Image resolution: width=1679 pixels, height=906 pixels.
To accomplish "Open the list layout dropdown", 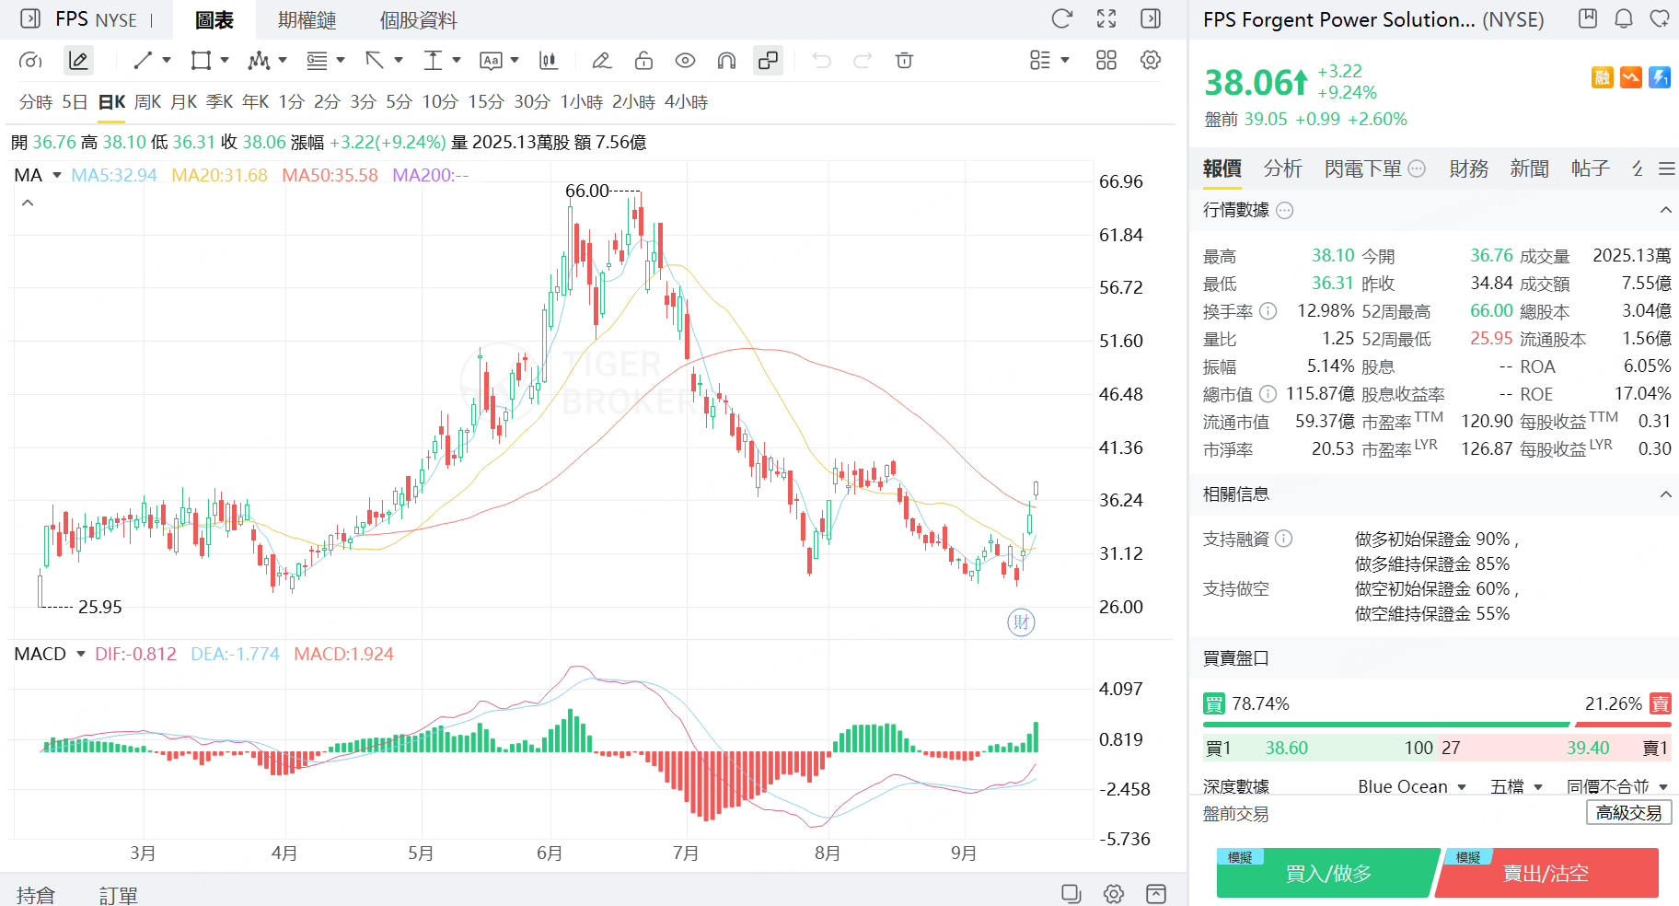I will [x=1049, y=61].
